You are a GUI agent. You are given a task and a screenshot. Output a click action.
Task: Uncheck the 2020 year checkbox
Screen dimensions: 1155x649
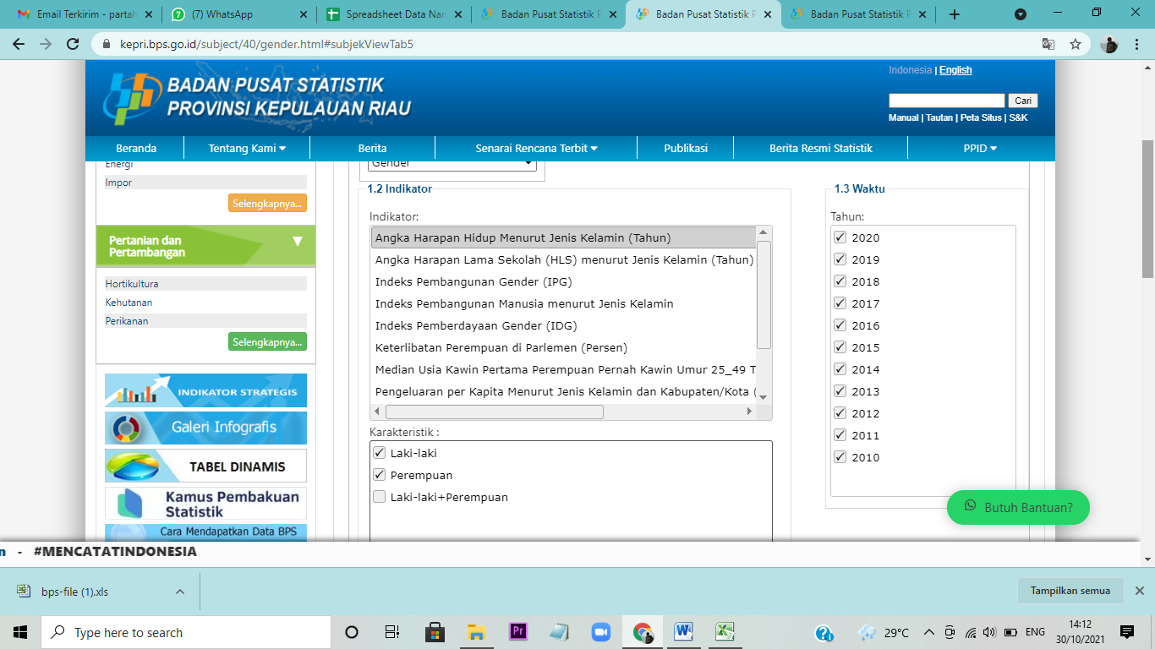coord(840,237)
